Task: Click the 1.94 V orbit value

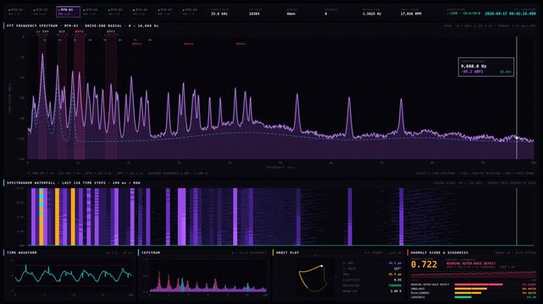Action: pos(396,290)
